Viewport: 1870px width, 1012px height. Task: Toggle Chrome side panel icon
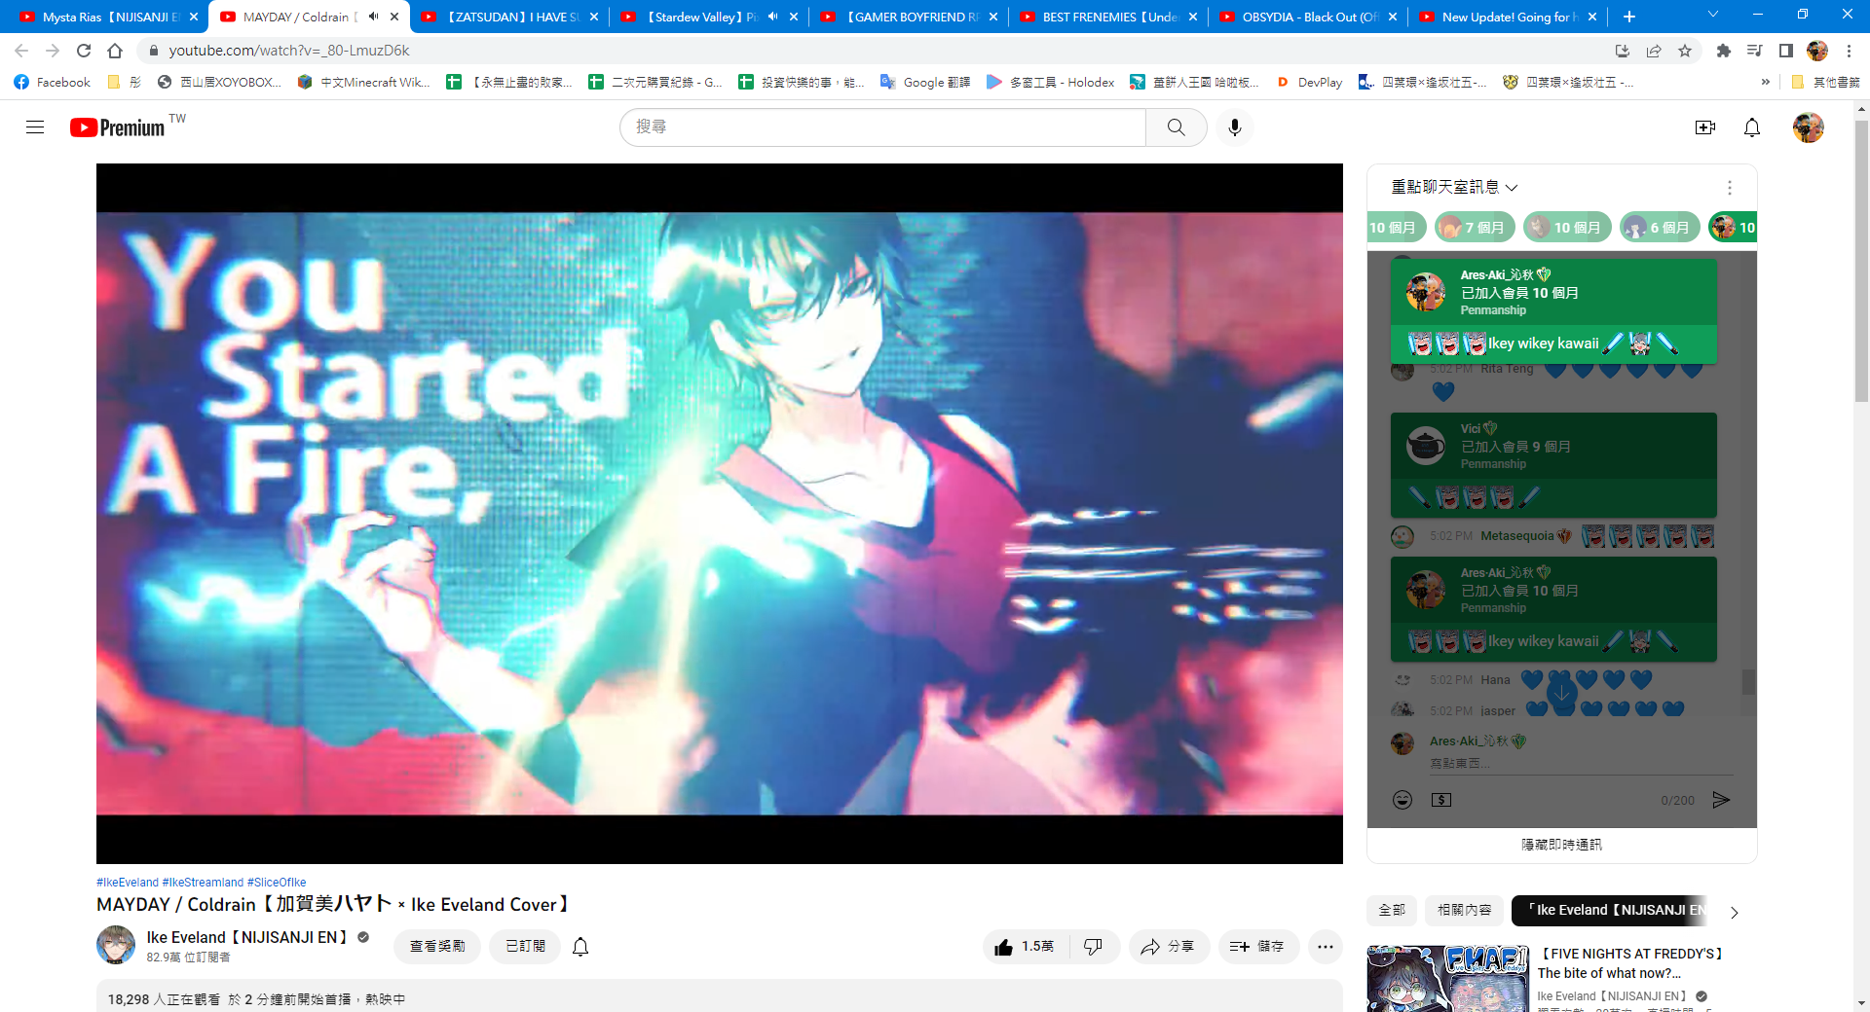pyautogui.click(x=1785, y=51)
